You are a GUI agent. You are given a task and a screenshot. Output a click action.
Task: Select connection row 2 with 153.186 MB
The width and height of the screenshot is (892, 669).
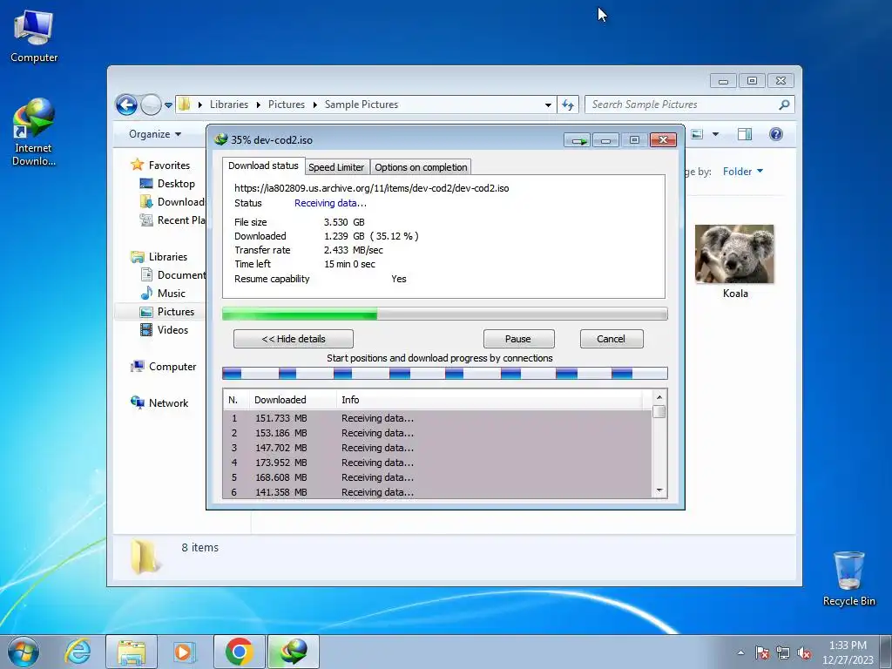437,433
